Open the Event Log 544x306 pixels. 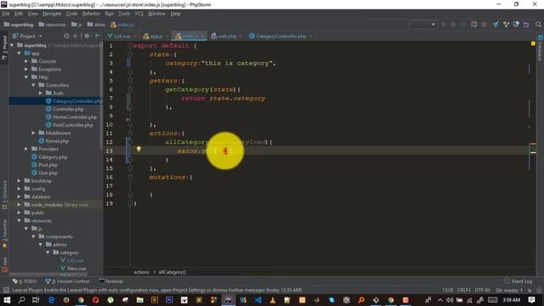tap(518, 281)
